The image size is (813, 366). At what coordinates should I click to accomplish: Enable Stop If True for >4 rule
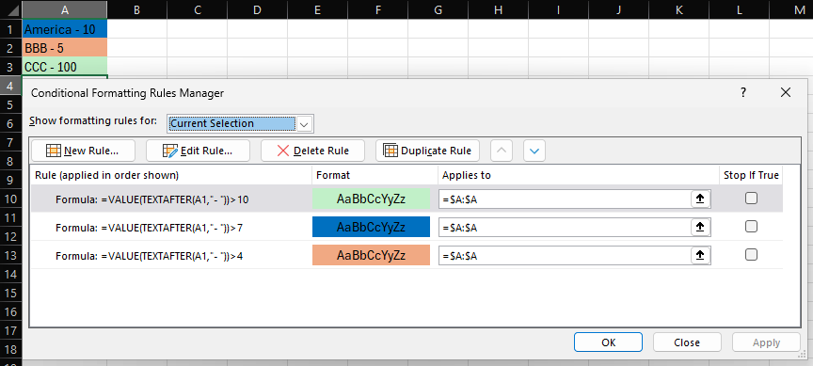point(751,255)
